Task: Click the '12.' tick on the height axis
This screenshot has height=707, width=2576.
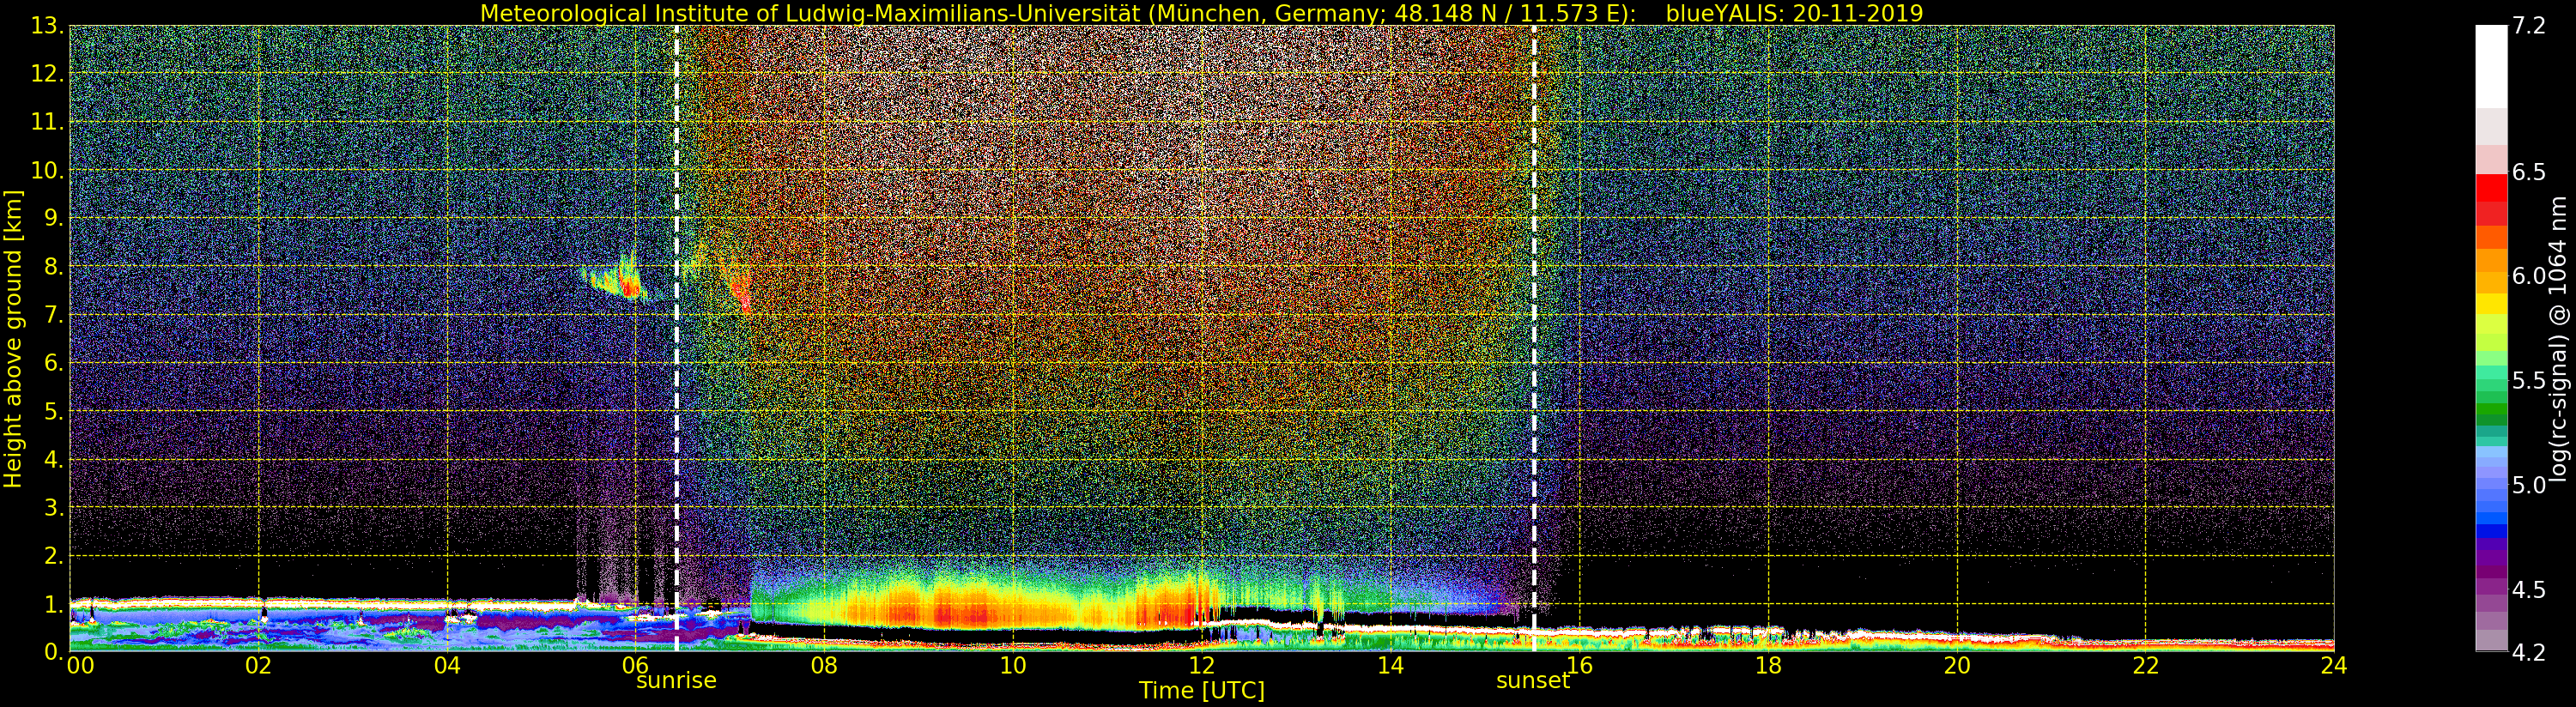Action: (47, 74)
